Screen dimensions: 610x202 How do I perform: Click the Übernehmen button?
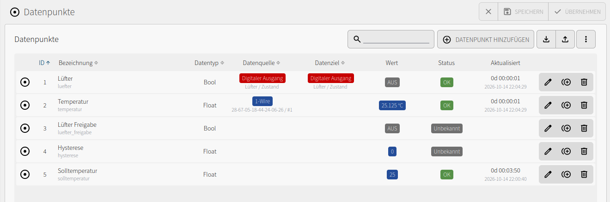[577, 12]
